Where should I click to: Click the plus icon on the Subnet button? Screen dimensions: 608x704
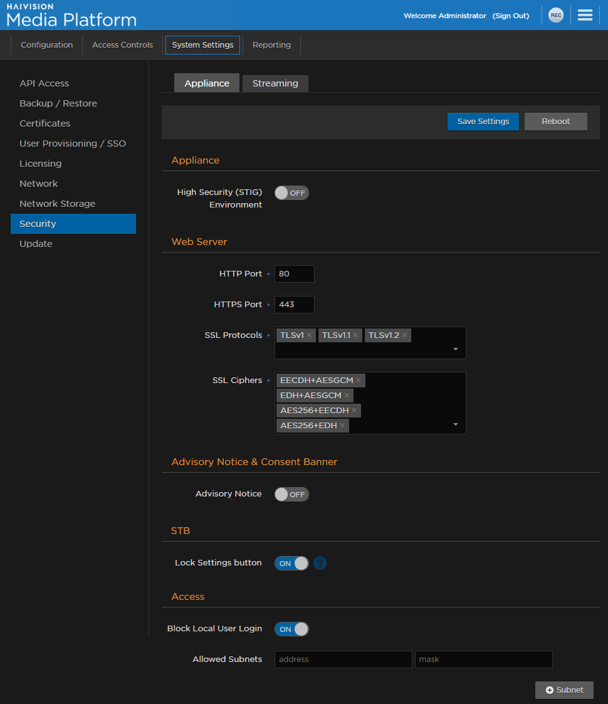pyautogui.click(x=548, y=690)
